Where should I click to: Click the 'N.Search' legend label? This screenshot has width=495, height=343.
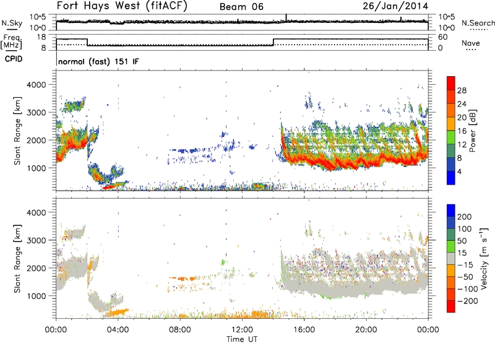[x=478, y=23]
